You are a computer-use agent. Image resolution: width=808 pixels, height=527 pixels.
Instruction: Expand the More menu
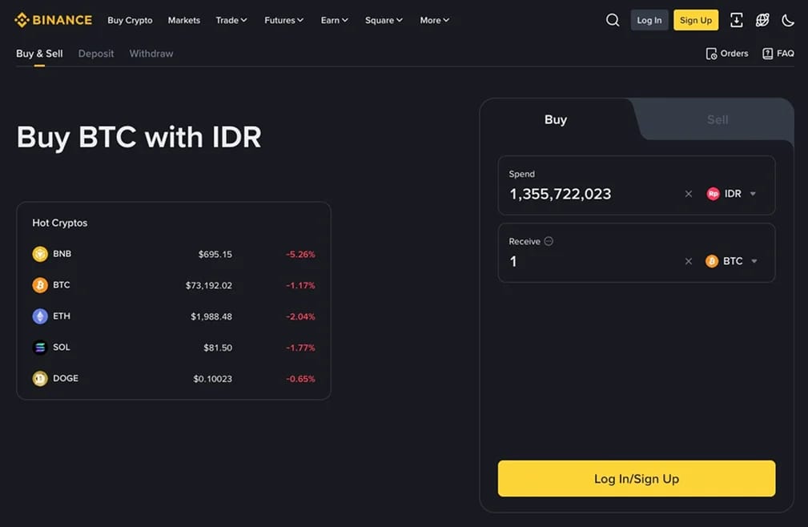434,20
